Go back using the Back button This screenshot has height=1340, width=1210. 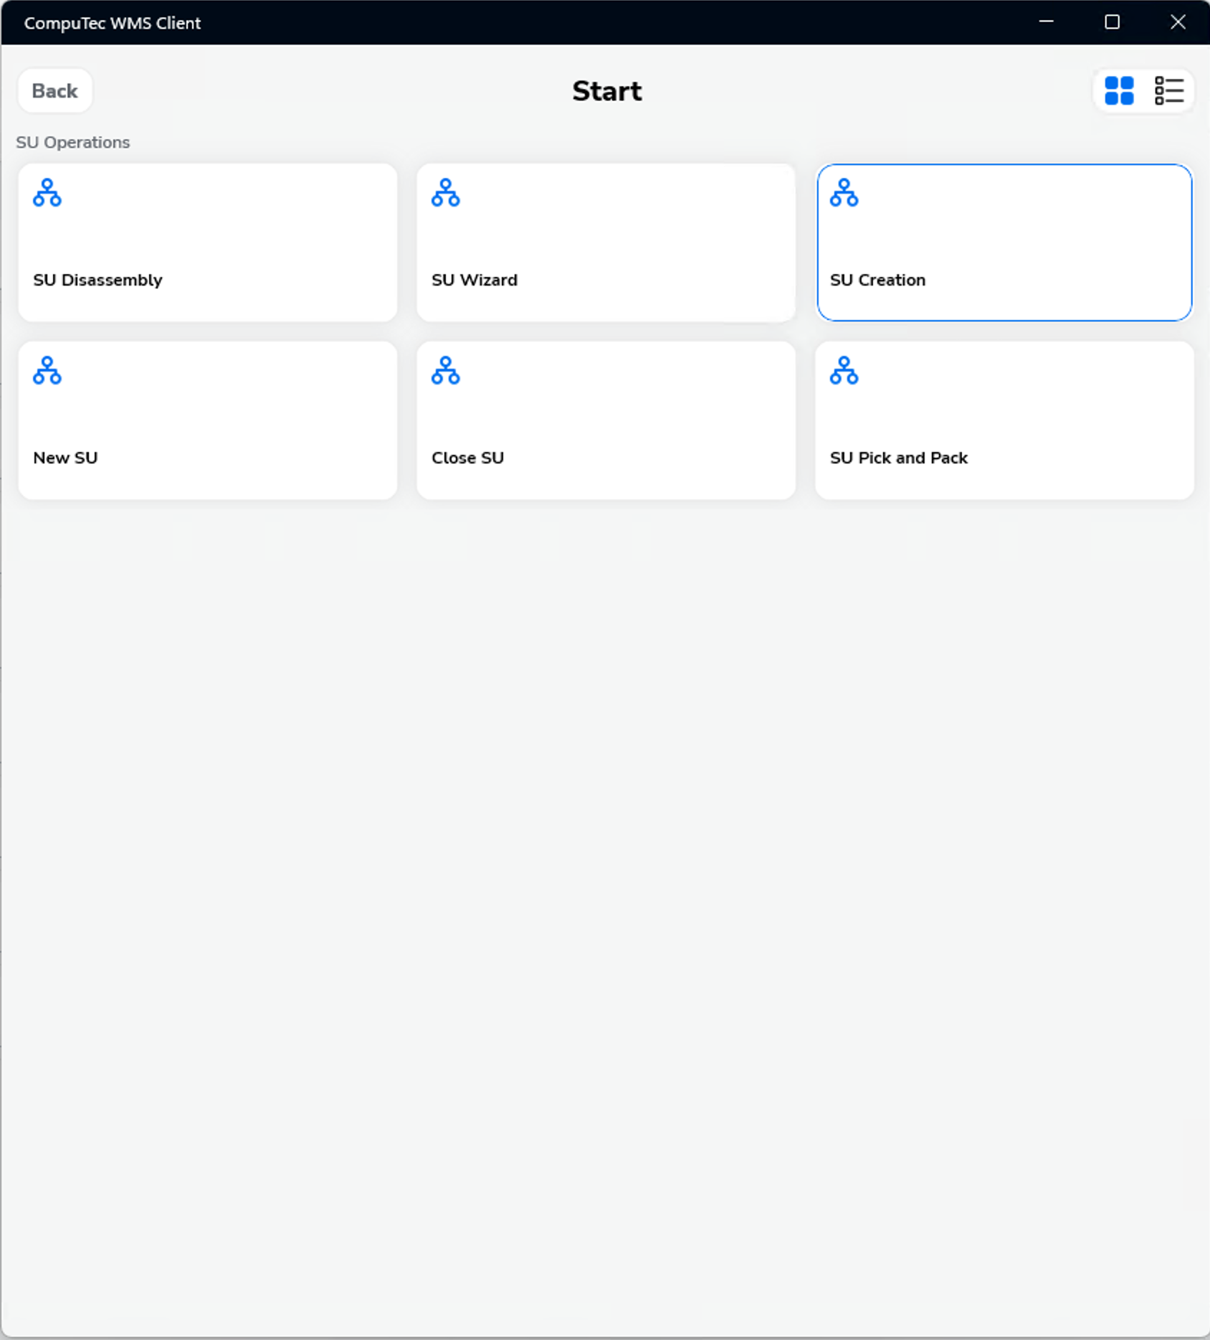[x=55, y=91]
